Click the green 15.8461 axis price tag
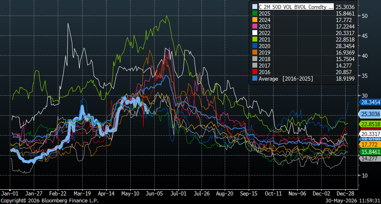The image size is (381, 204). point(370,152)
